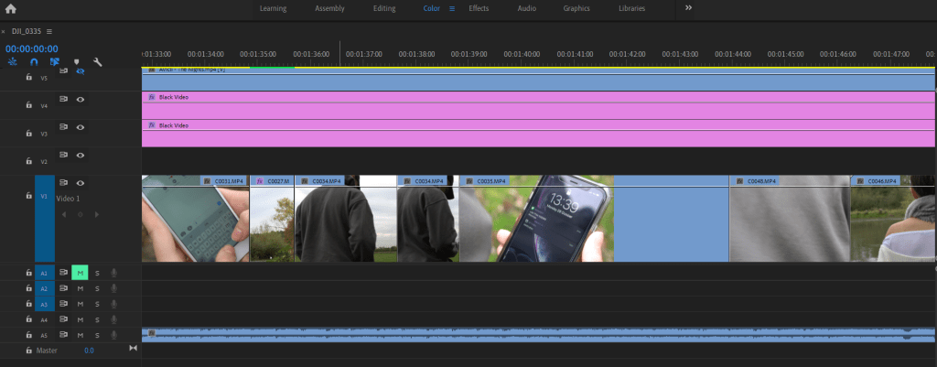Select the C0027 clip on V1
This screenshot has width=937, height=367.
pyautogui.click(x=272, y=219)
